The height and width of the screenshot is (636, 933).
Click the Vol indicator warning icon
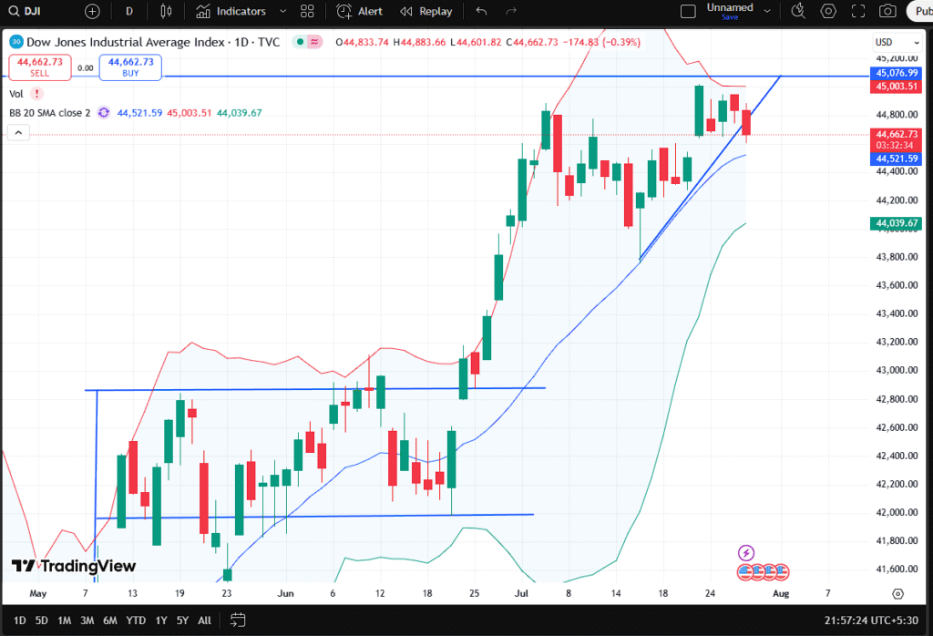[x=36, y=94]
